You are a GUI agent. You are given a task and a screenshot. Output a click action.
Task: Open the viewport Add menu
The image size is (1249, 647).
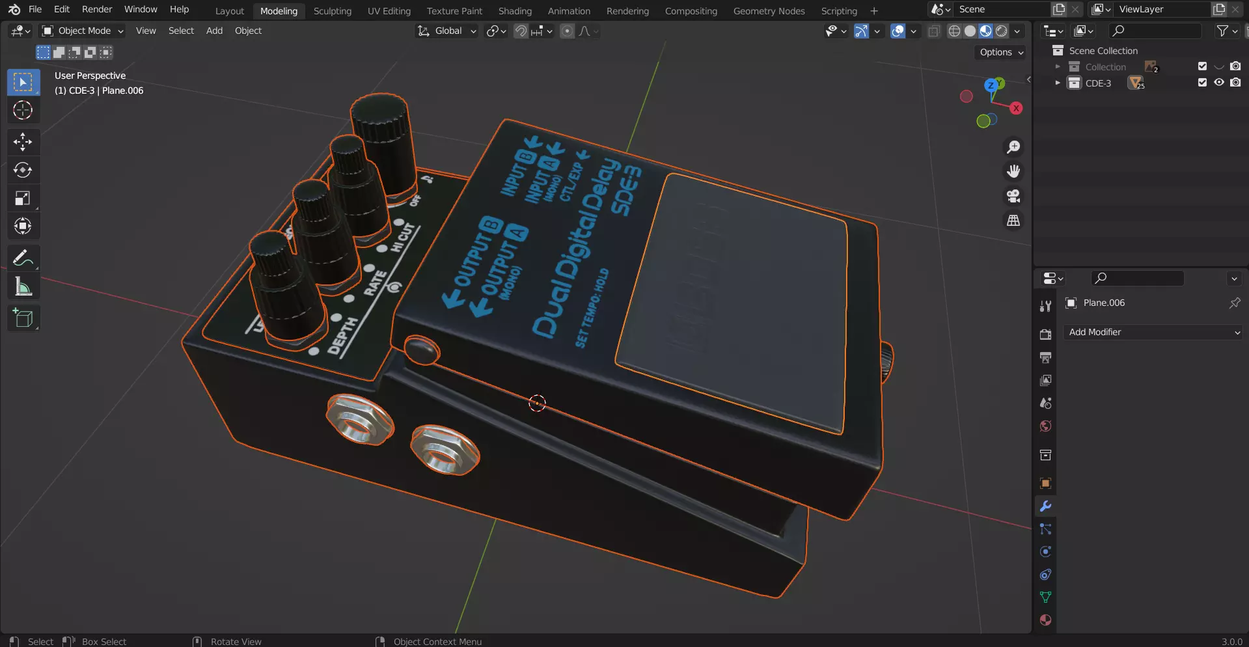[214, 31]
